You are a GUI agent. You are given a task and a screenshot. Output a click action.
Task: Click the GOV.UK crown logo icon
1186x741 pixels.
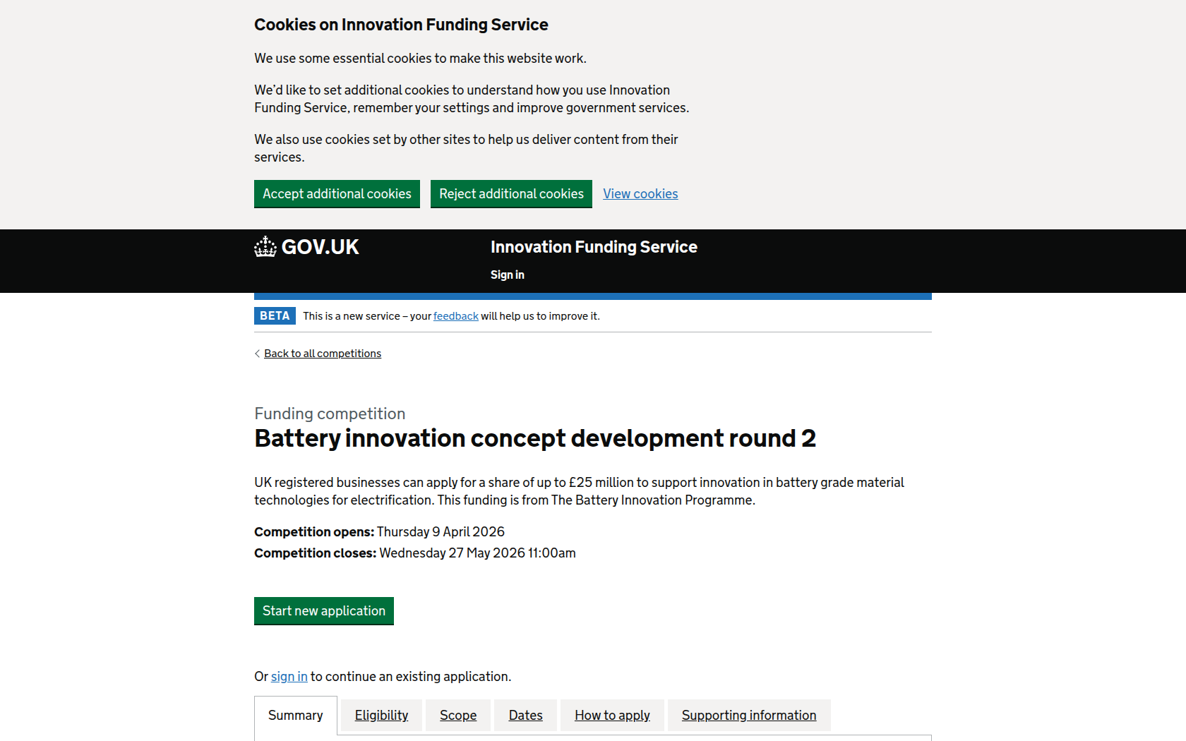265,247
